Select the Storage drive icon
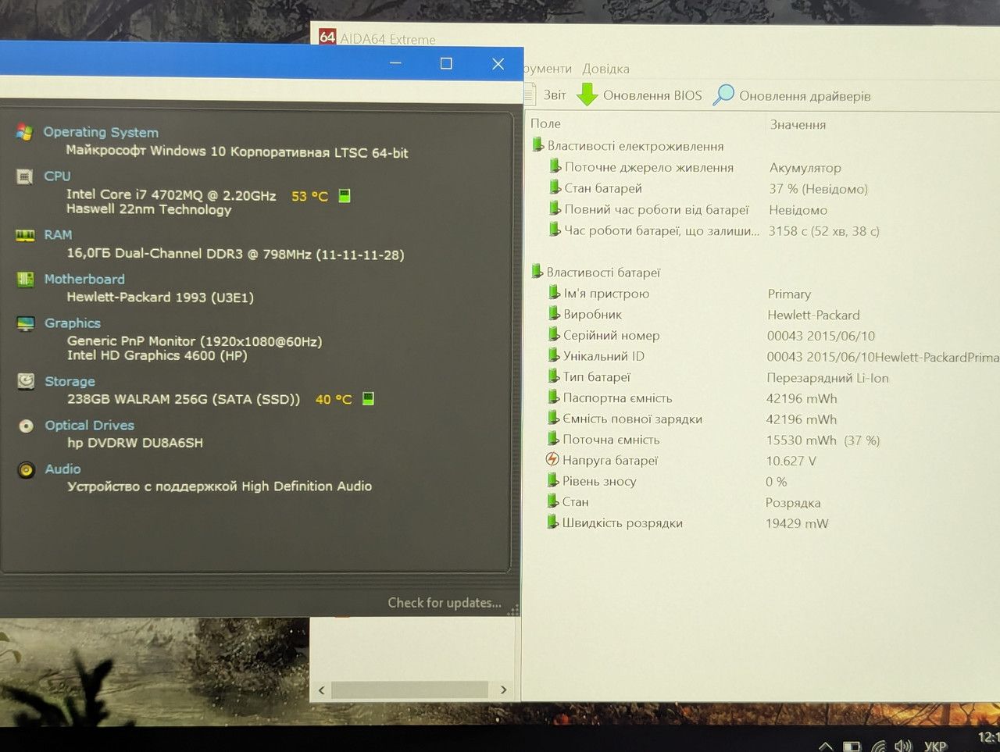Image resolution: width=1000 pixels, height=752 pixels. click(27, 381)
